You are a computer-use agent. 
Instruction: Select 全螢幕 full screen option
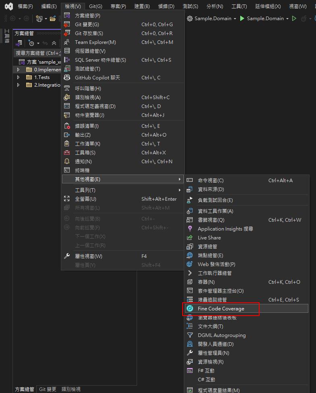click(85, 199)
